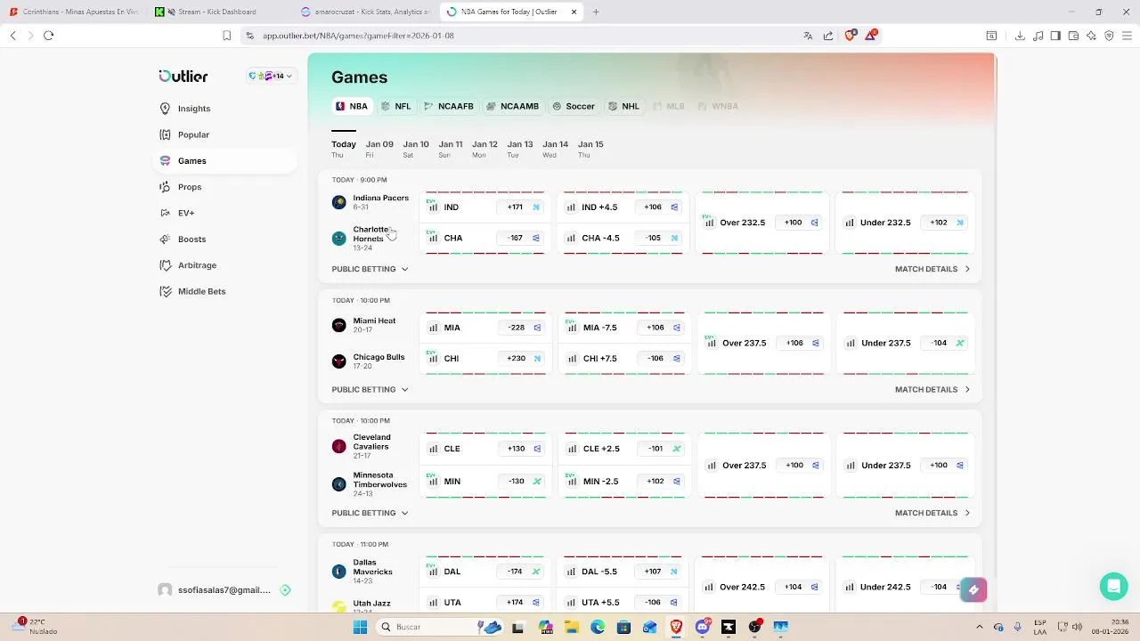Image resolution: width=1140 pixels, height=641 pixels.
Task: Open the Arbitrage sidebar icon
Action: [165, 265]
